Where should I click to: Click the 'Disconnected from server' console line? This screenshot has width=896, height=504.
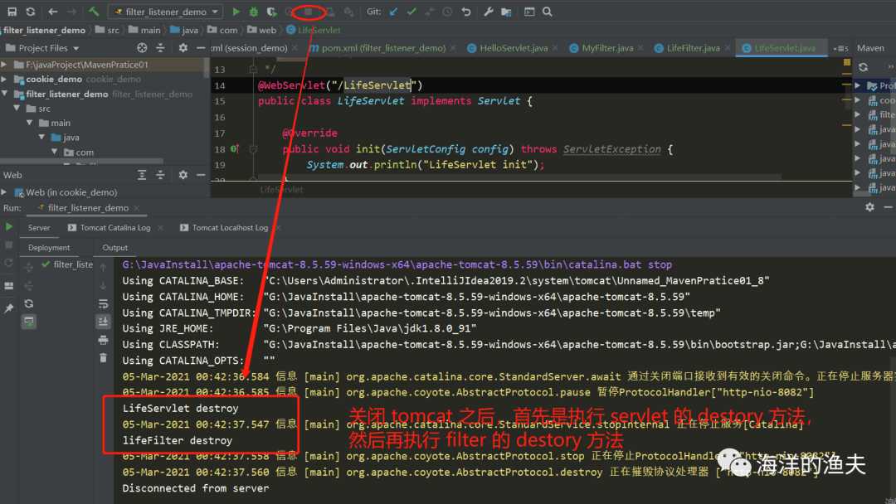pyautogui.click(x=196, y=488)
